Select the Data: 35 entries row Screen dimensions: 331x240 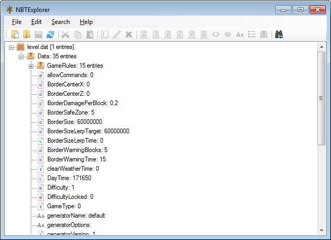click(57, 56)
